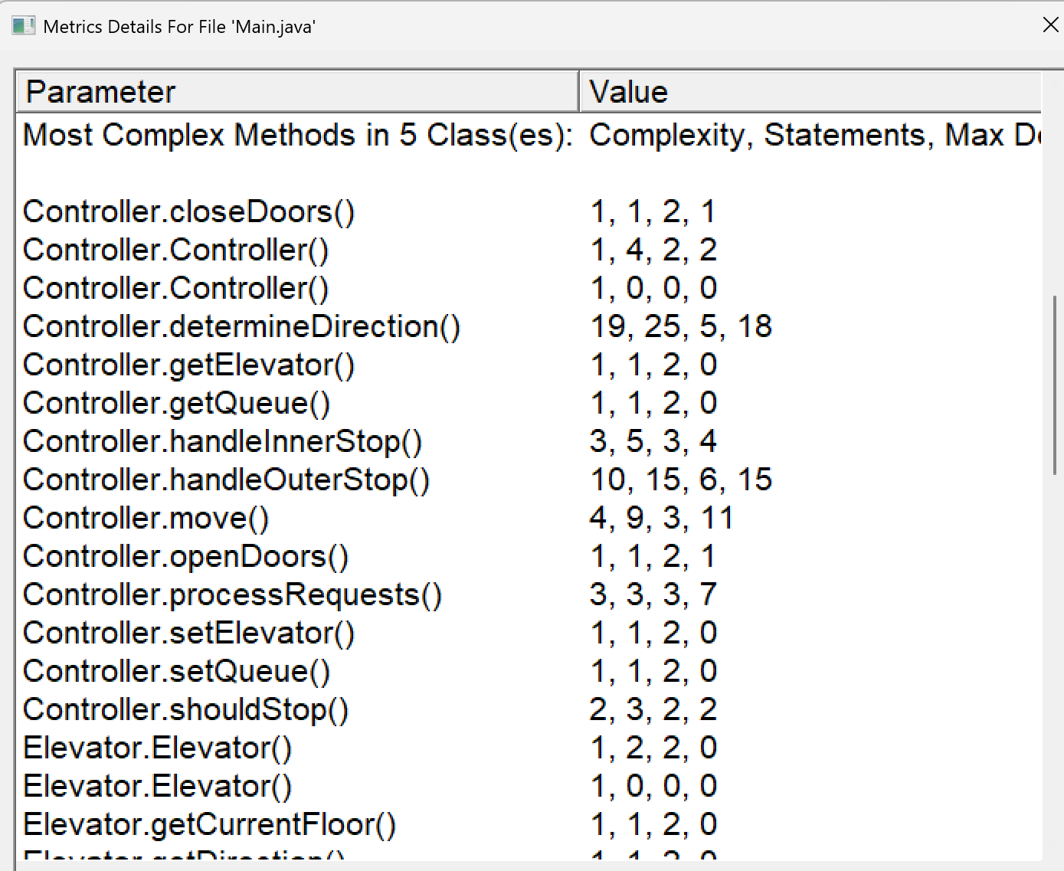
Task: Select the Controller.processRequests() row
Action: (232, 595)
